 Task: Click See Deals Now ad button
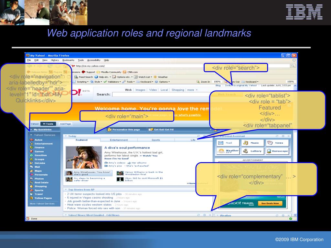click(270, 203)
